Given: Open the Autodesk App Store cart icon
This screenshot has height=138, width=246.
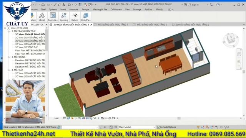Looking at the screenshot, I should [211, 5].
